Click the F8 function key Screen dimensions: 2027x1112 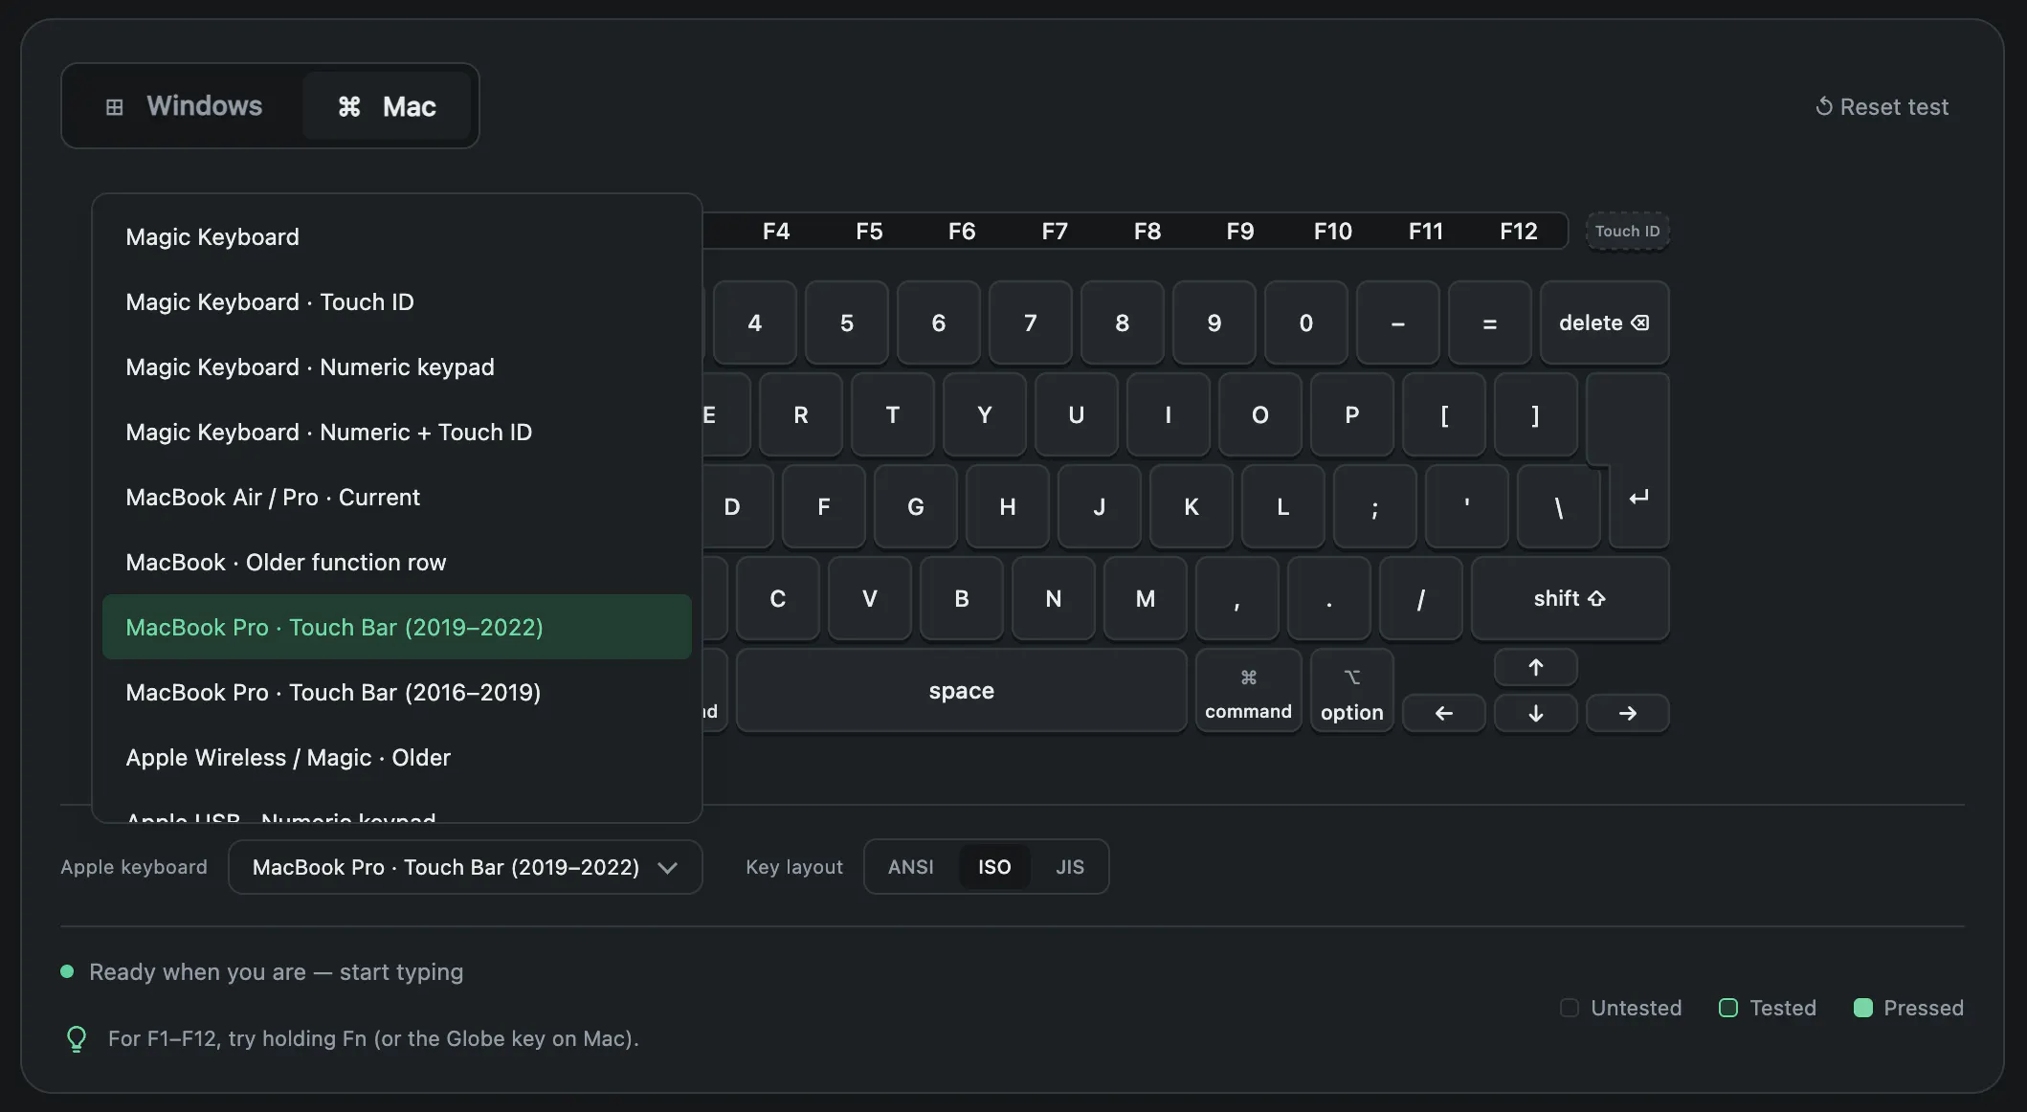click(x=1147, y=231)
